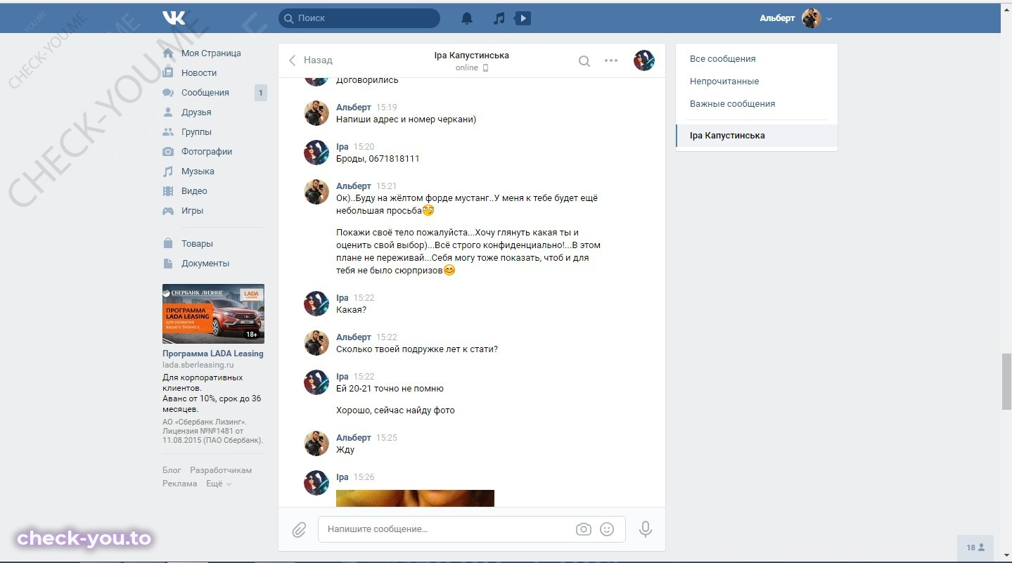Open Документы in left menu
Image resolution: width=1012 pixels, height=563 pixels.
click(205, 264)
